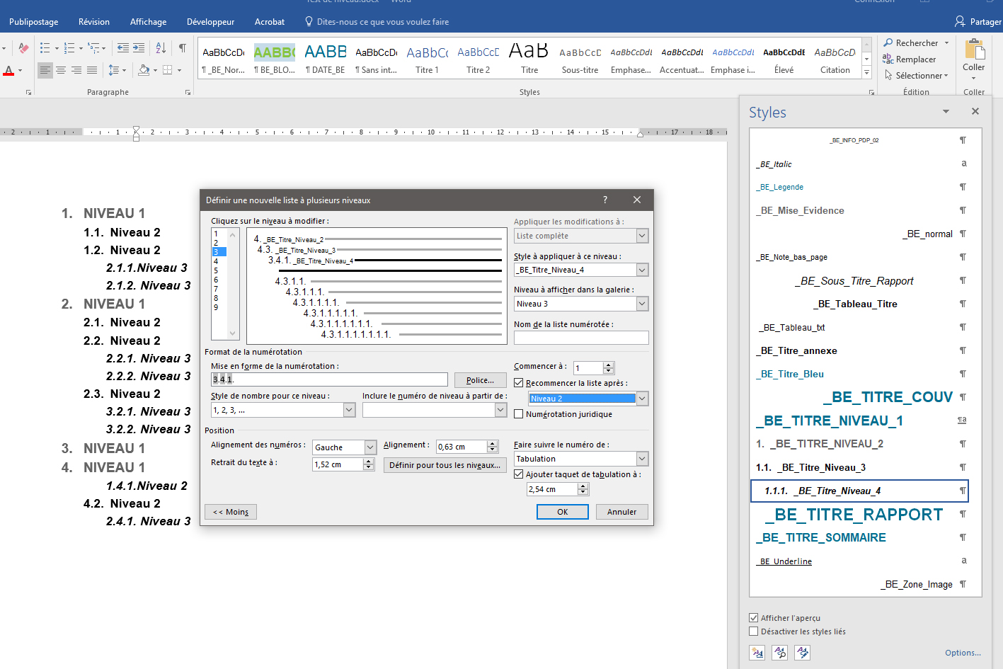Sort the text with the A-Z icon
Screen dimensions: 1003x669
161,48
